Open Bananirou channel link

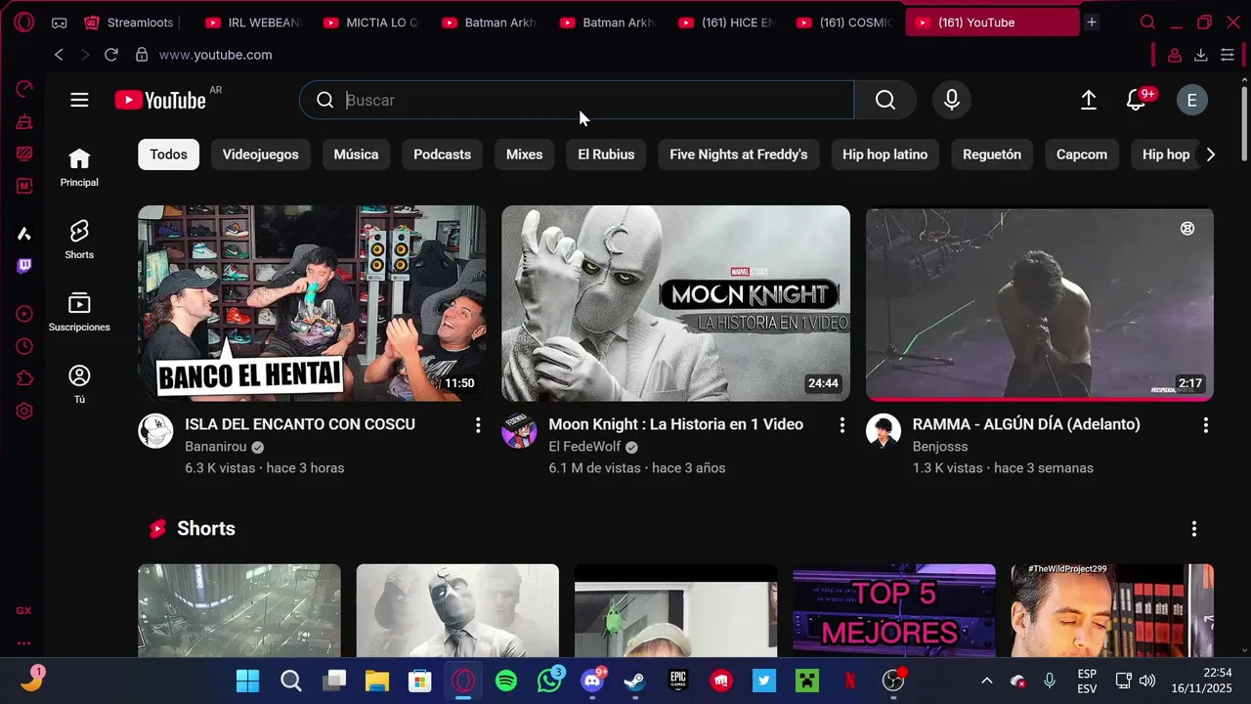(x=215, y=447)
